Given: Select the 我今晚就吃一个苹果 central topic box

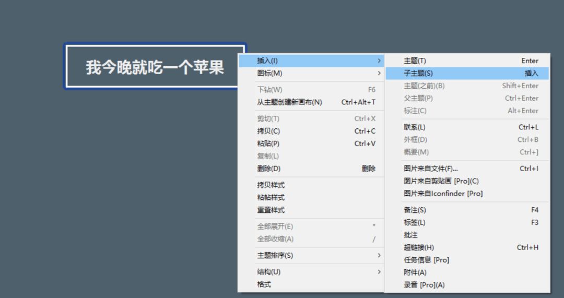Looking at the screenshot, I should pyautogui.click(x=155, y=66).
